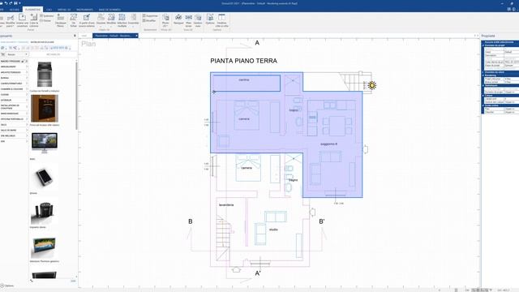
Task: Click the sun light-source icon on the plan
Action: tap(371, 85)
